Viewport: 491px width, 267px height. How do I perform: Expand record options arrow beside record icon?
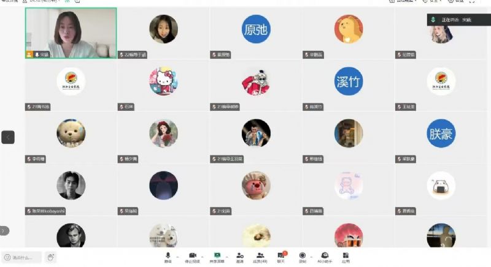(311, 257)
